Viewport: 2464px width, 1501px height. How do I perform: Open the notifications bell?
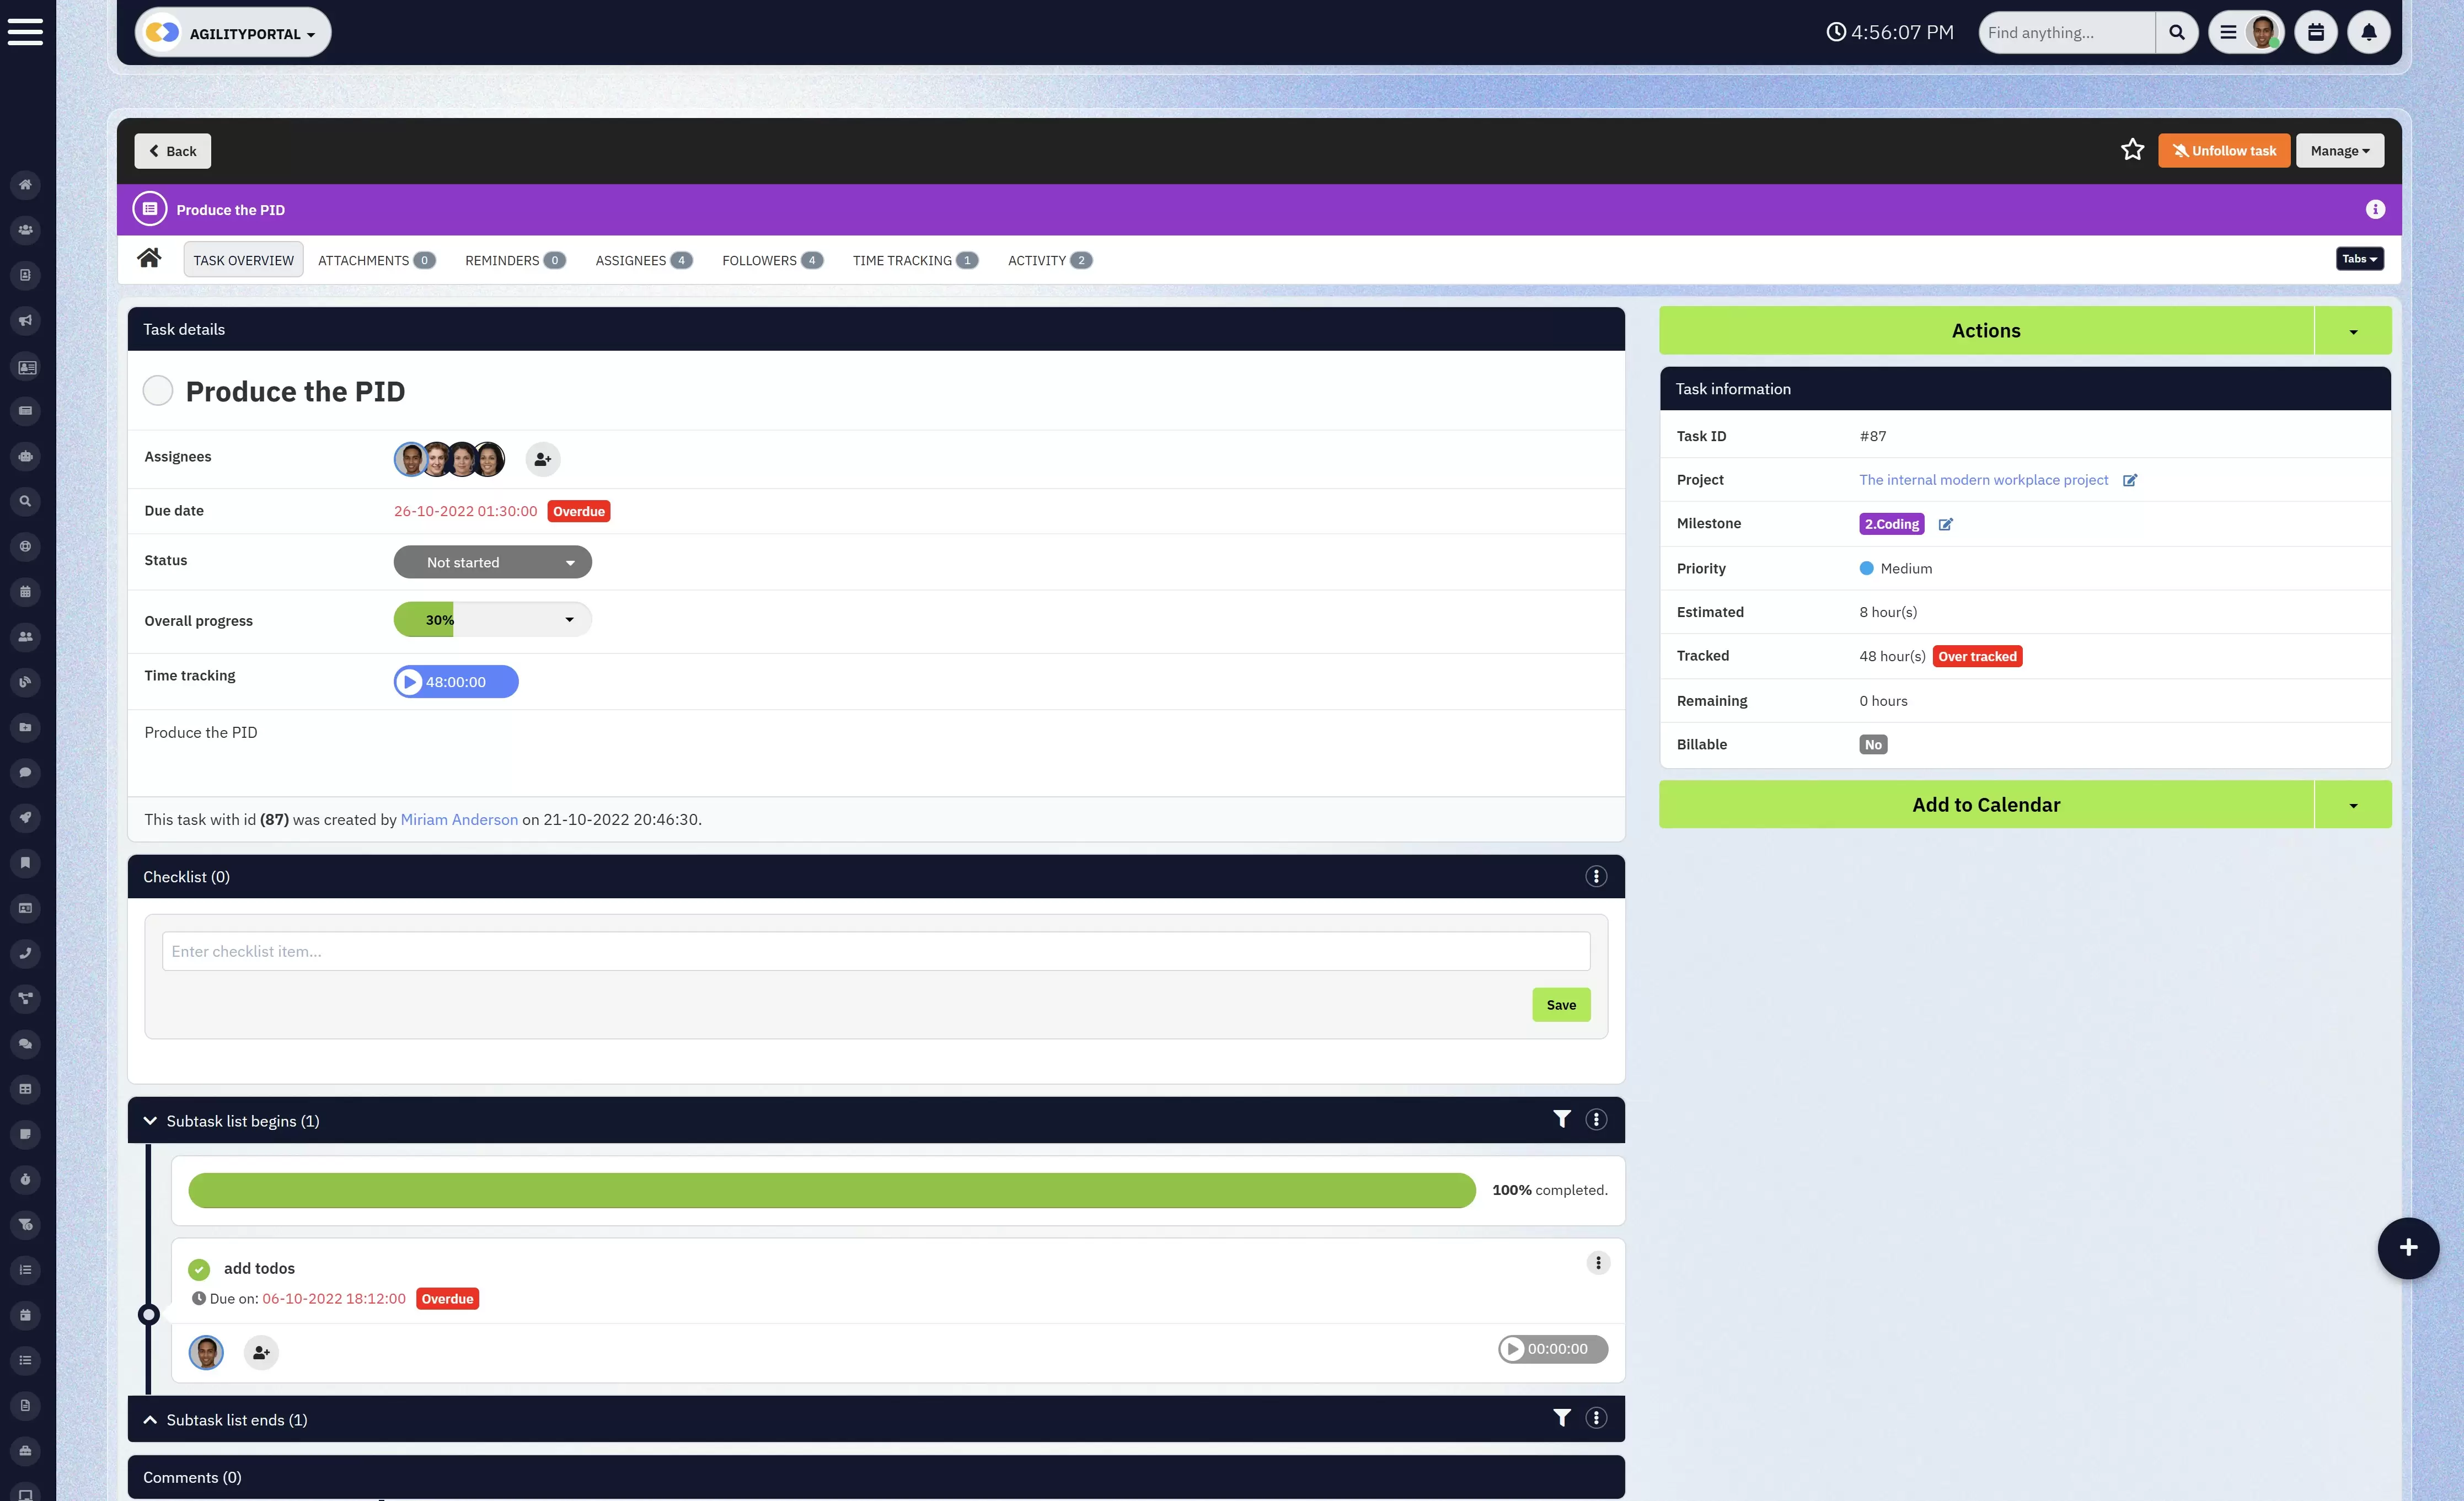coord(2368,32)
